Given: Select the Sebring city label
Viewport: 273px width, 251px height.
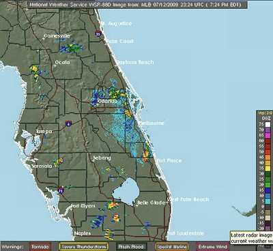Looking at the screenshot, I should pyautogui.click(x=102, y=158).
